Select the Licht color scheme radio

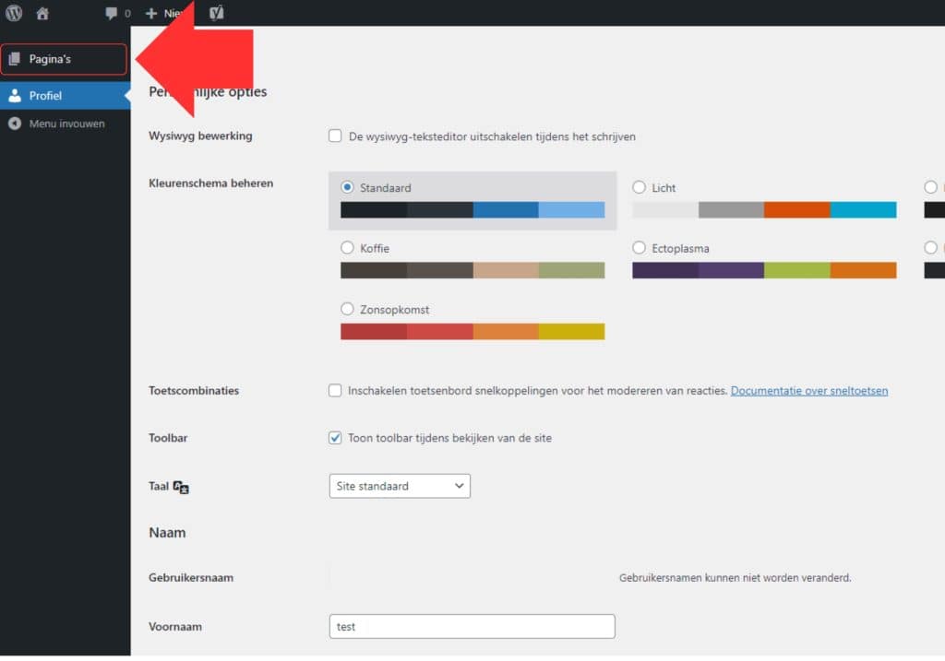pos(639,186)
